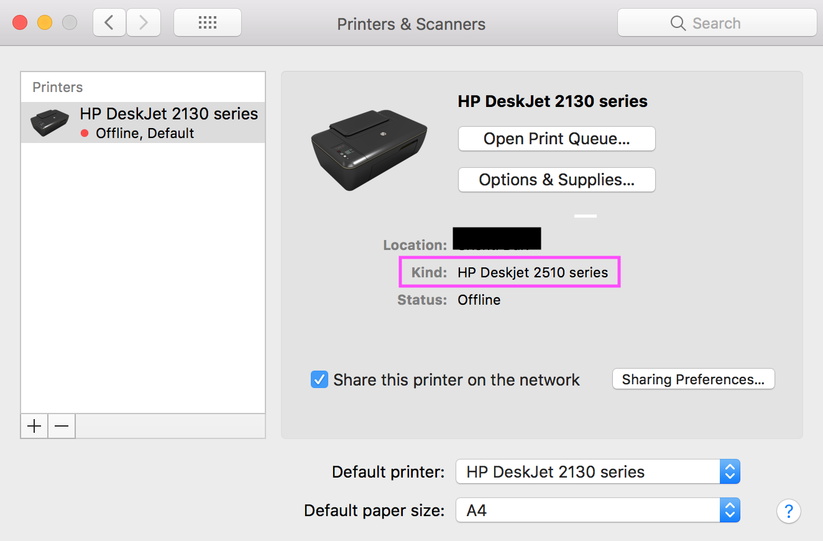Screen dimensions: 823x541
Task: Add a printer with the plus button
Action: [34, 426]
